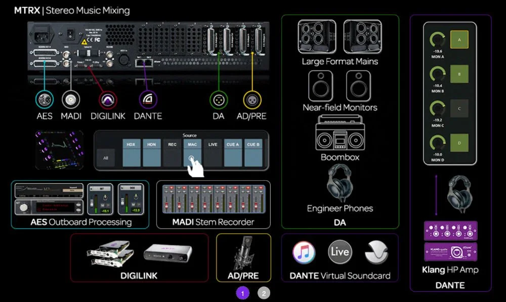506x302 pixels.
Task: Click the HDX cards image in DIGILINK box
Action: [111, 253]
